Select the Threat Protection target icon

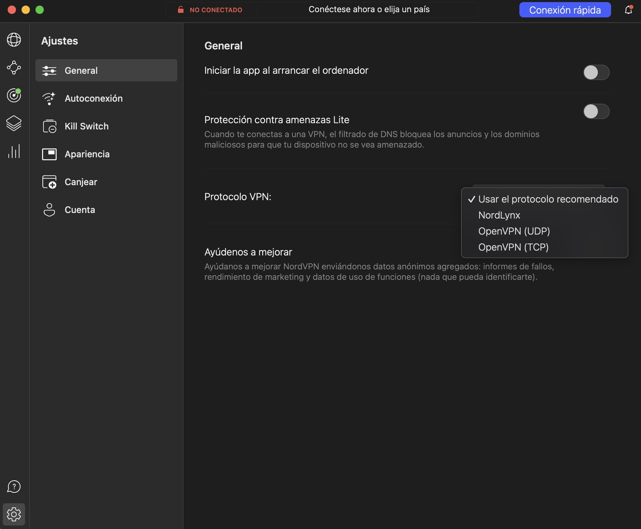pos(14,95)
